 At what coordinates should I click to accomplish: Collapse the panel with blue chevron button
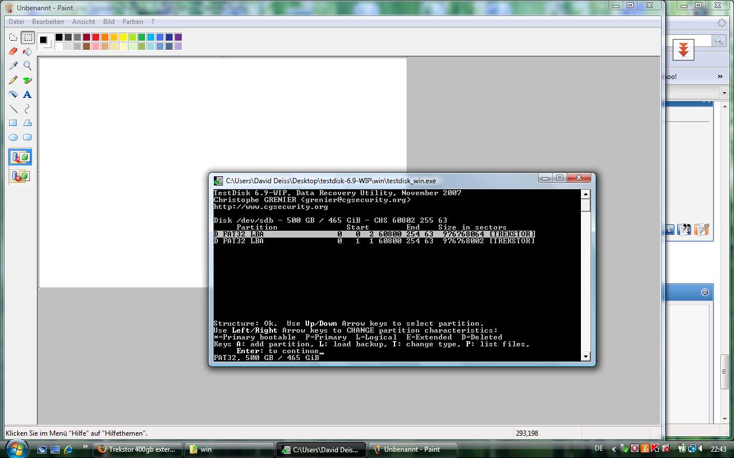705,293
